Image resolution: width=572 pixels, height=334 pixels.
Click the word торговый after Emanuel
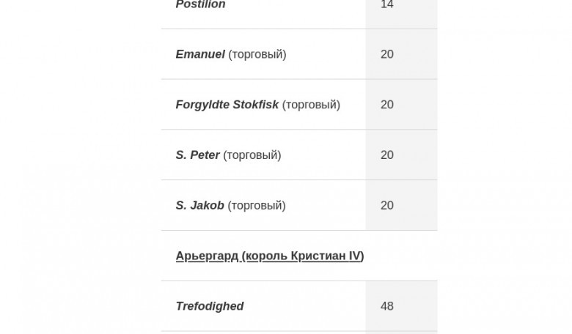257,55
